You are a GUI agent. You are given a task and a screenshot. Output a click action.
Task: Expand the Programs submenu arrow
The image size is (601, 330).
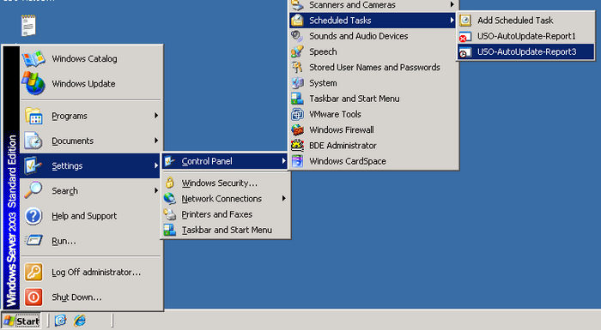[x=156, y=115]
